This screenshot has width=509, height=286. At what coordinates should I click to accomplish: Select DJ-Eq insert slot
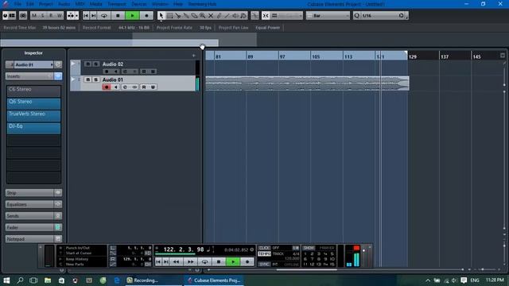tap(33, 128)
